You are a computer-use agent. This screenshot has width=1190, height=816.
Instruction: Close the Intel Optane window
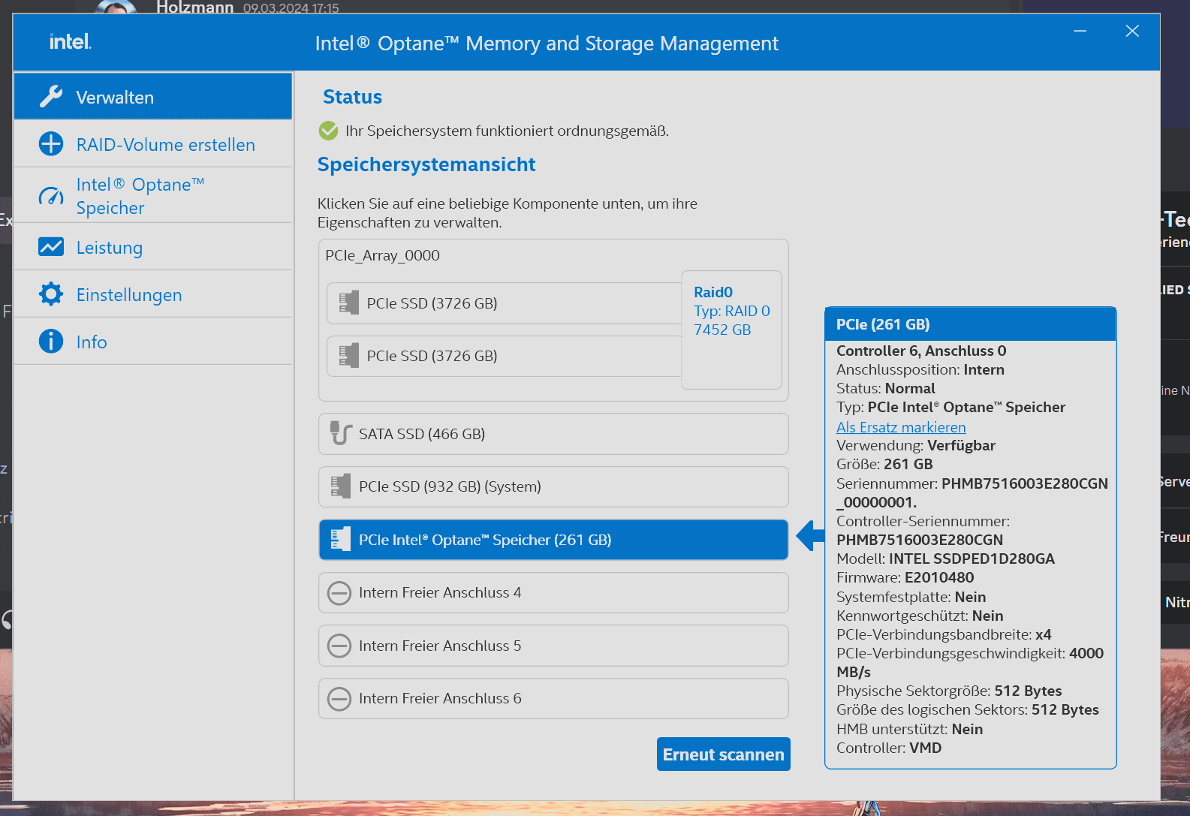coord(1132,31)
